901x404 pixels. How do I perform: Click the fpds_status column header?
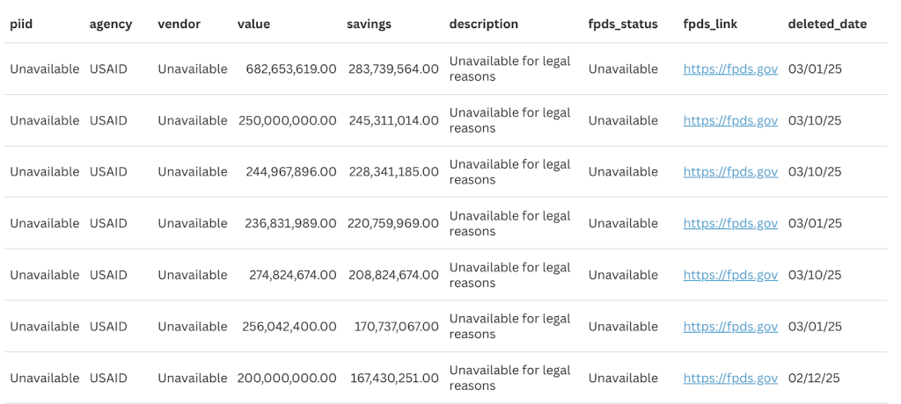[x=623, y=24]
